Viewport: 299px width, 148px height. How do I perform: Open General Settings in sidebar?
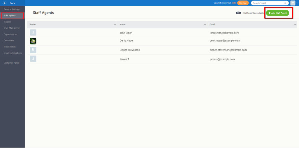click(12, 9)
